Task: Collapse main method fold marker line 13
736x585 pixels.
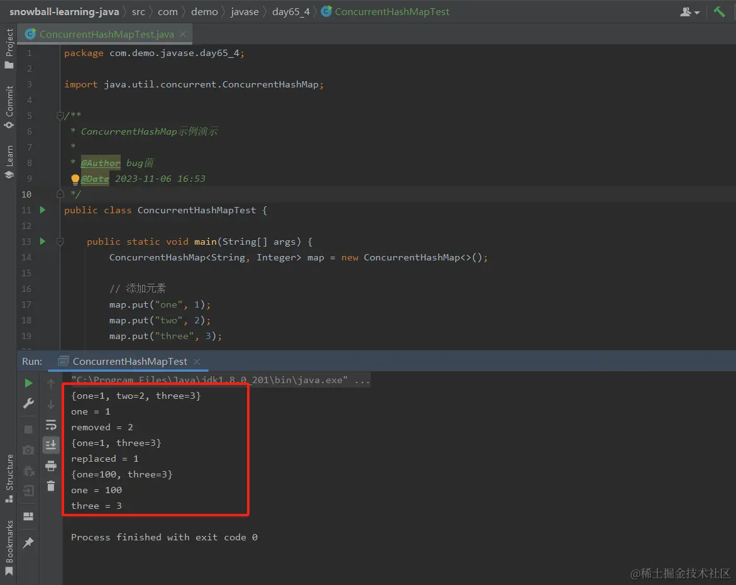Action: click(x=60, y=242)
